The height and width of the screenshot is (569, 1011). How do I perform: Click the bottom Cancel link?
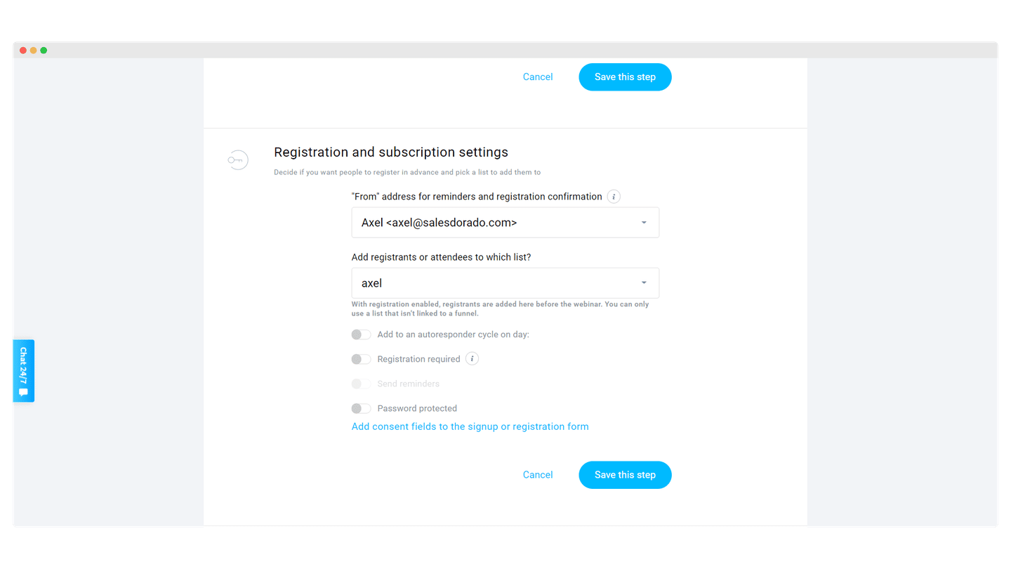click(x=538, y=475)
